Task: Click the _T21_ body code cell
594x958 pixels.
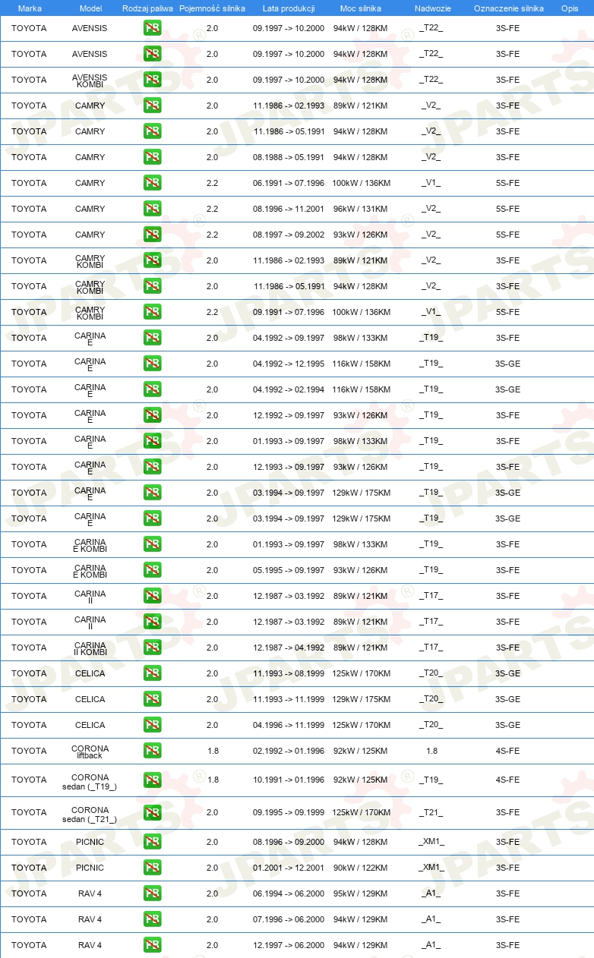Action: (x=431, y=812)
